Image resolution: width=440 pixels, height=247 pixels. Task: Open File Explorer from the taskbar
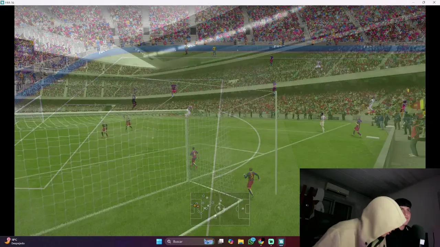coord(241,242)
